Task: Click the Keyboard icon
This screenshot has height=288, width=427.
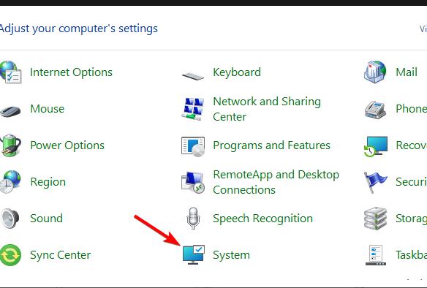Action: coord(193,76)
